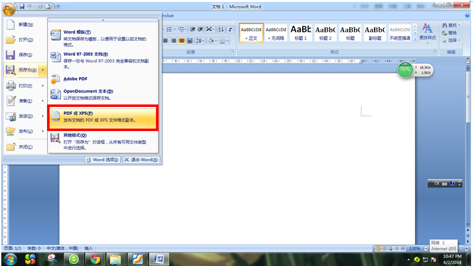Choose 打开(O) in the Office menu

pyautogui.click(x=25, y=40)
